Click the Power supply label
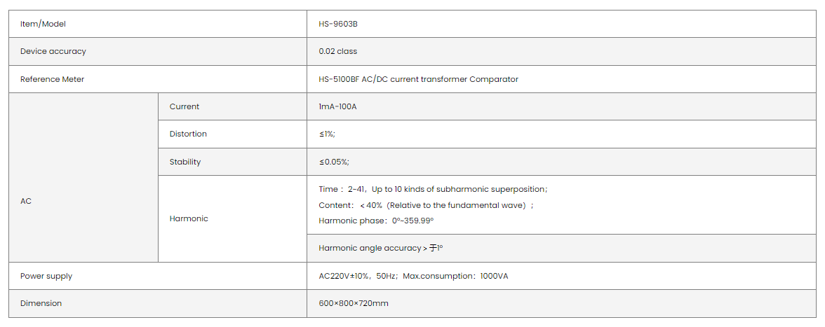825x327 pixels. (x=46, y=276)
